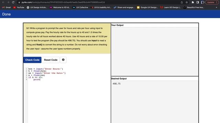Click inside the Your Output area
220x123 pixels.
click(x=155, y=52)
